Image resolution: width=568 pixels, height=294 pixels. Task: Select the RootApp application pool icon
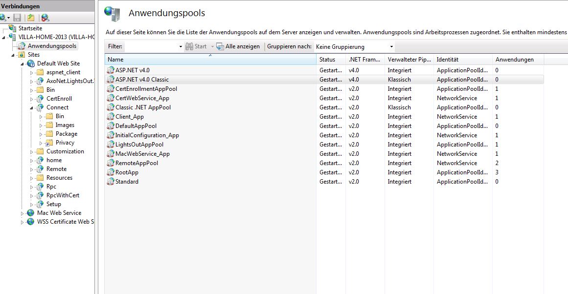pyautogui.click(x=111, y=172)
